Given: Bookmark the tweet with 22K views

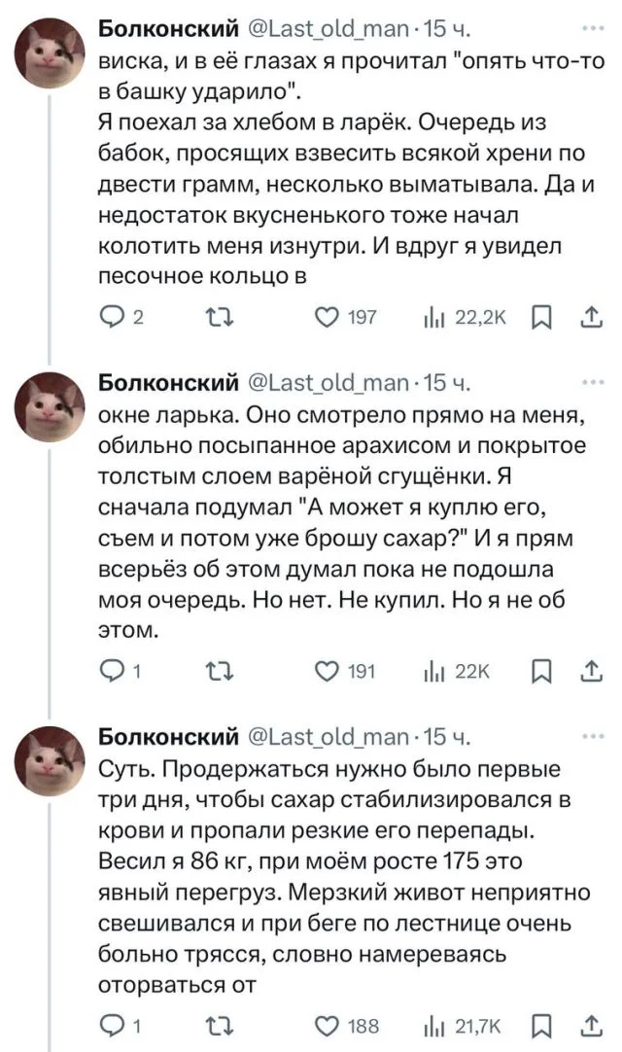Looking at the screenshot, I should tap(545, 671).
